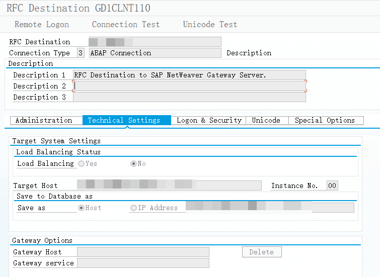380x277 pixels.
Task: Click the Gateway Host input field
Action: tap(143, 252)
